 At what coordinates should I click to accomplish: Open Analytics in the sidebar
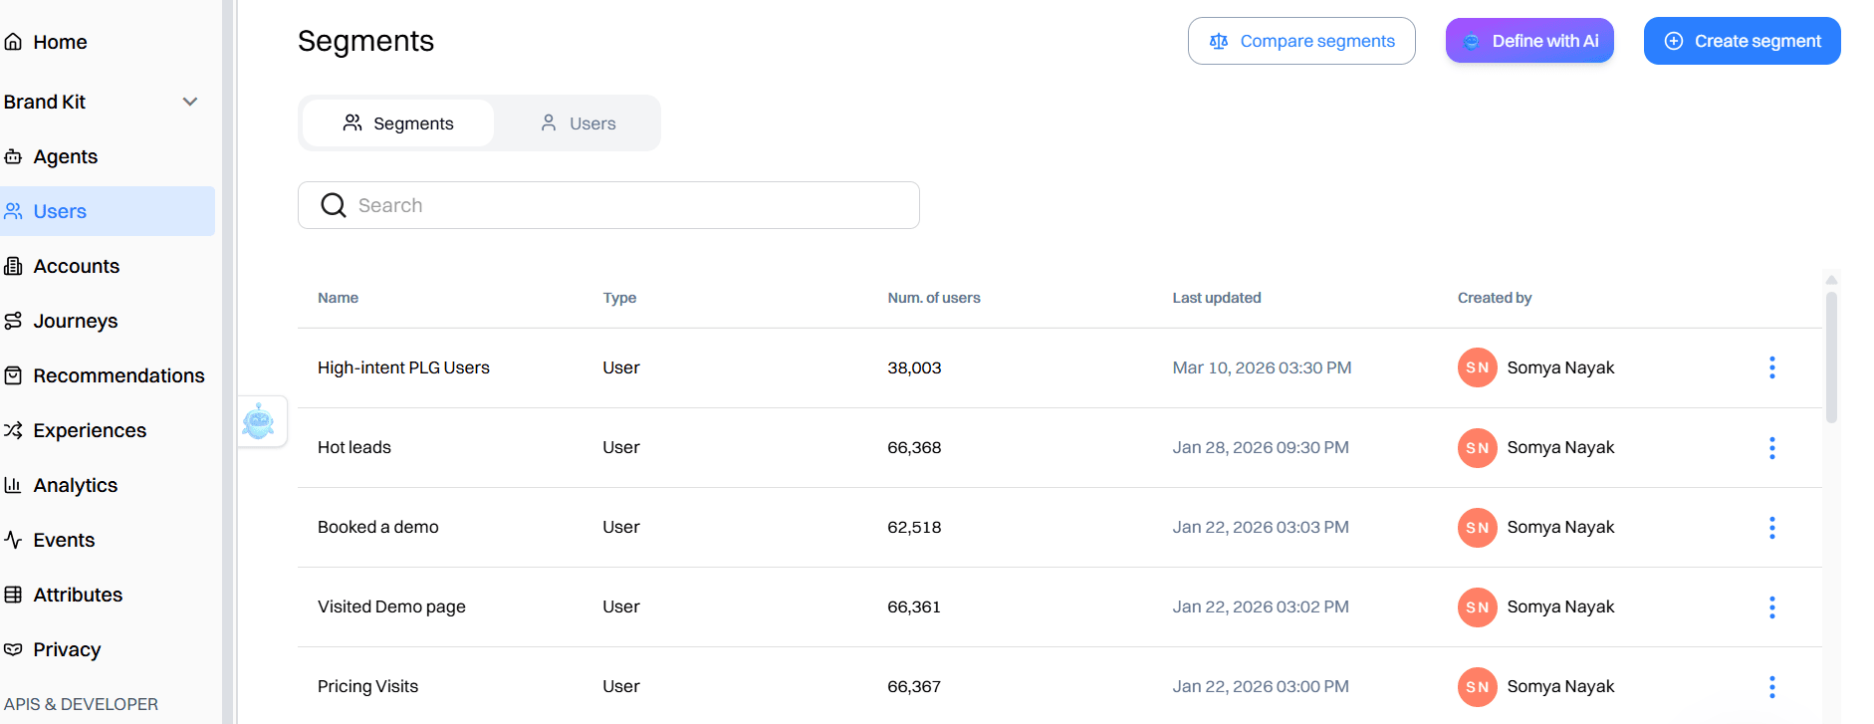(75, 485)
